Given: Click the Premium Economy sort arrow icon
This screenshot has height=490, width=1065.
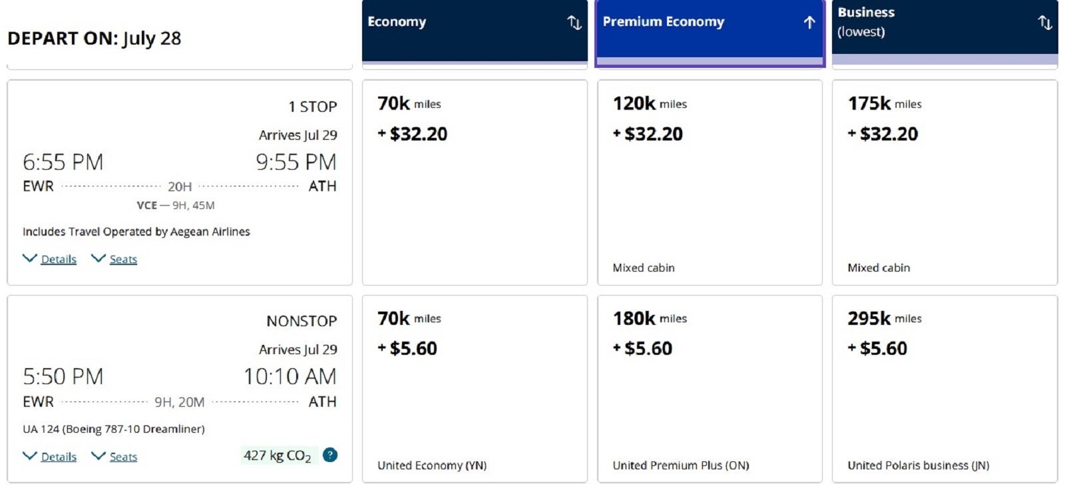Looking at the screenshot, I should click(x=809, y=23).
